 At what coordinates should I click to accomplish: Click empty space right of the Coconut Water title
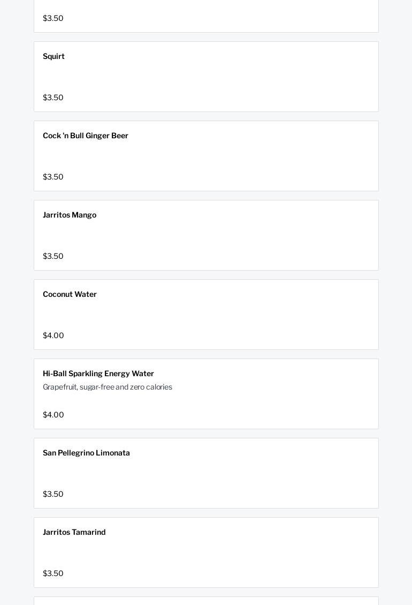click(x=241, y=294)
